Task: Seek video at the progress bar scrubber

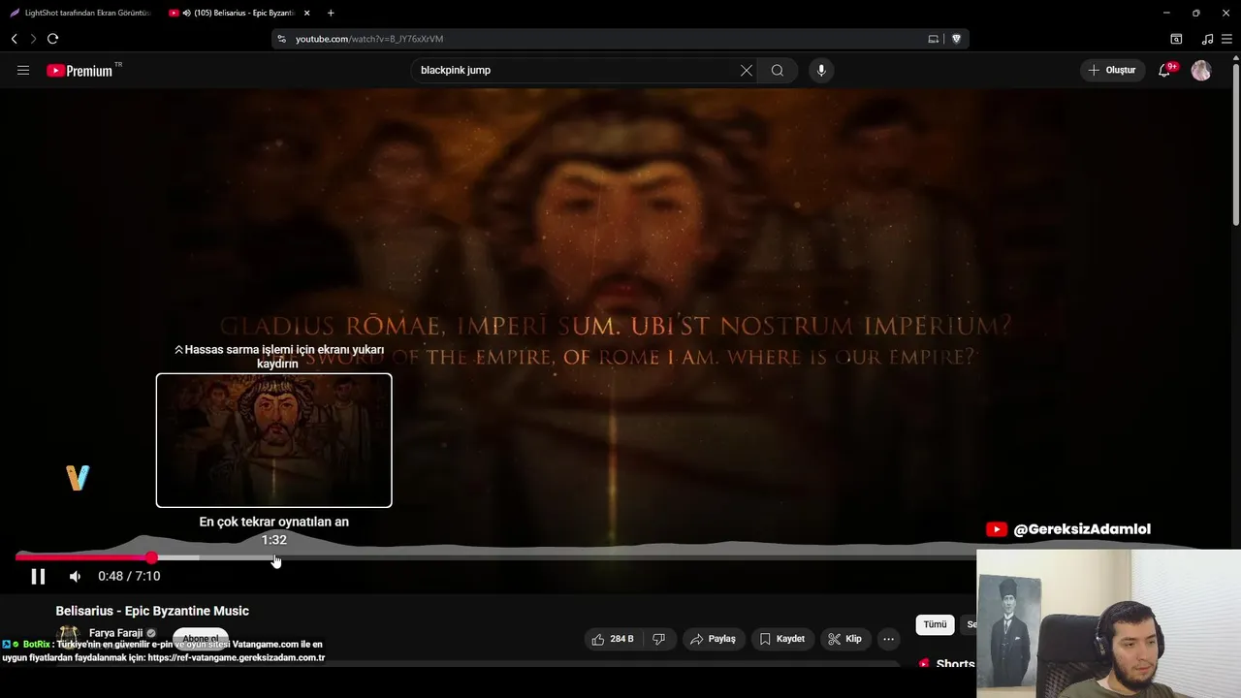Action: point(152,557)
